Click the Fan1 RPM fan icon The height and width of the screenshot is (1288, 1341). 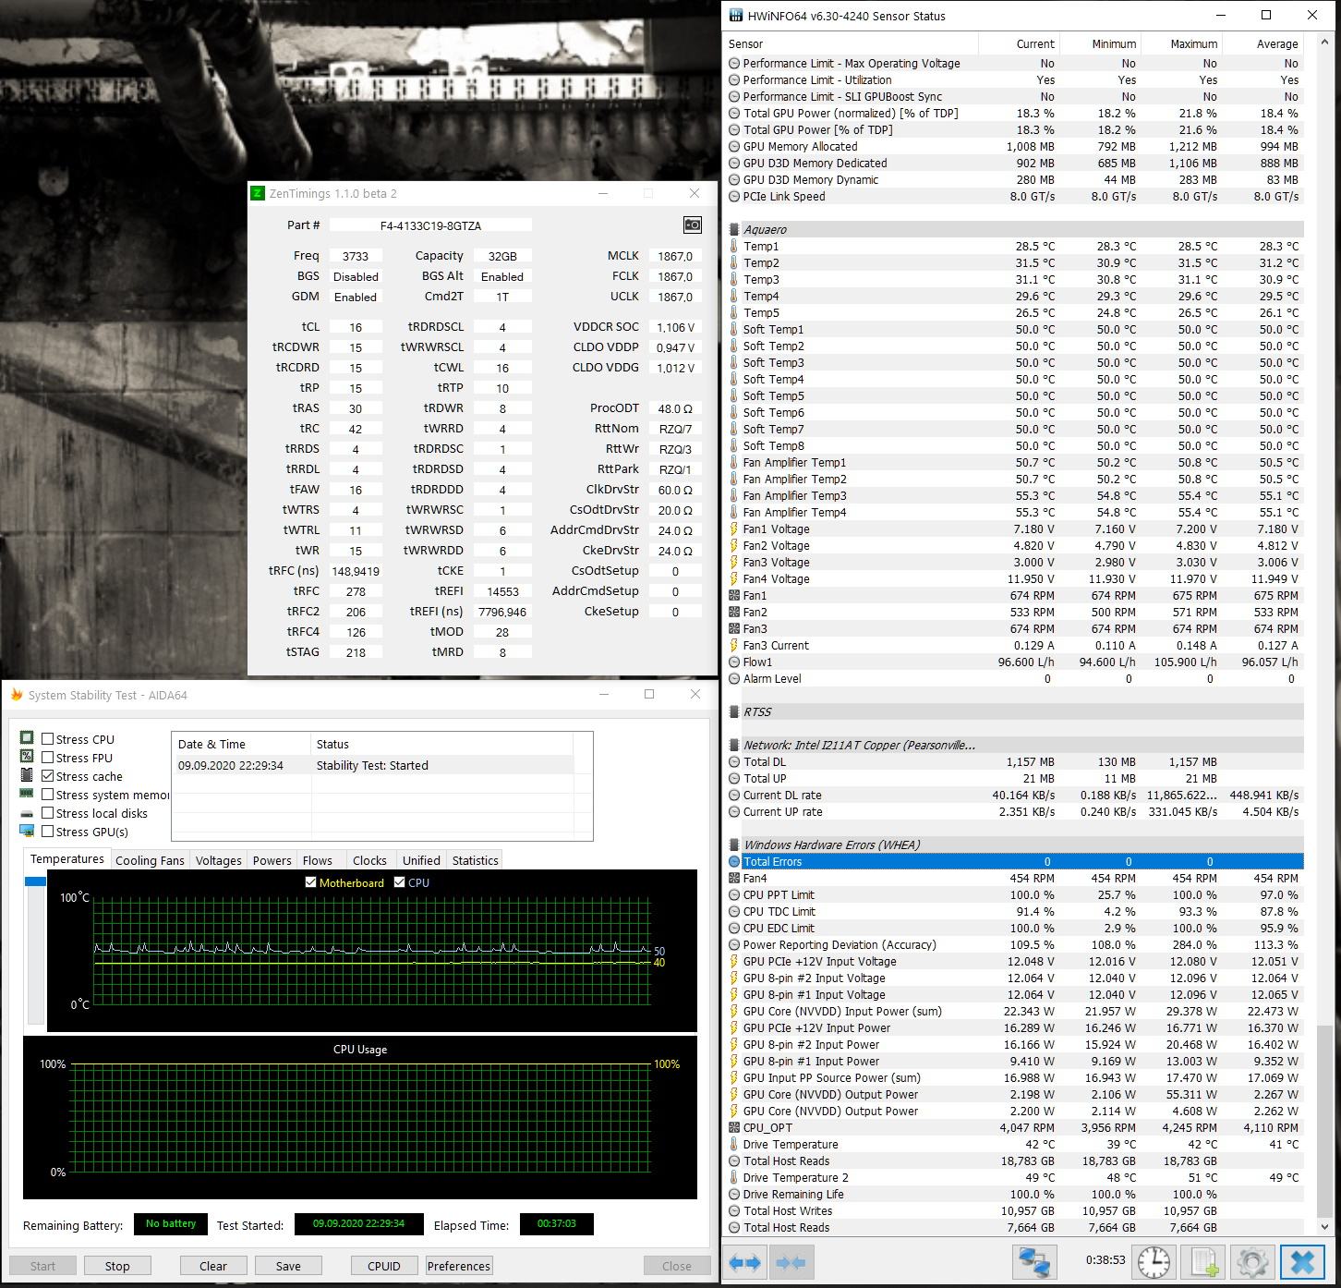[x=734, y=596]
